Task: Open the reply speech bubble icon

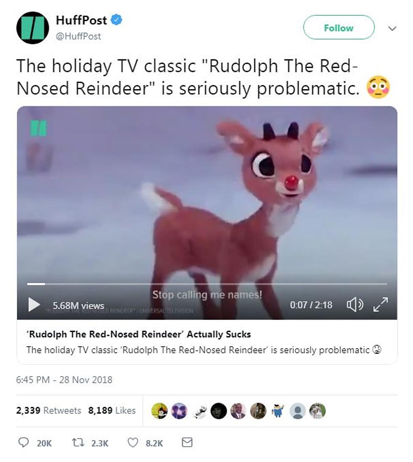Action: [x=24, y=442]
